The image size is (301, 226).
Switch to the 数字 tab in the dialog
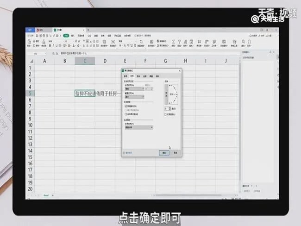pos(125,76)
